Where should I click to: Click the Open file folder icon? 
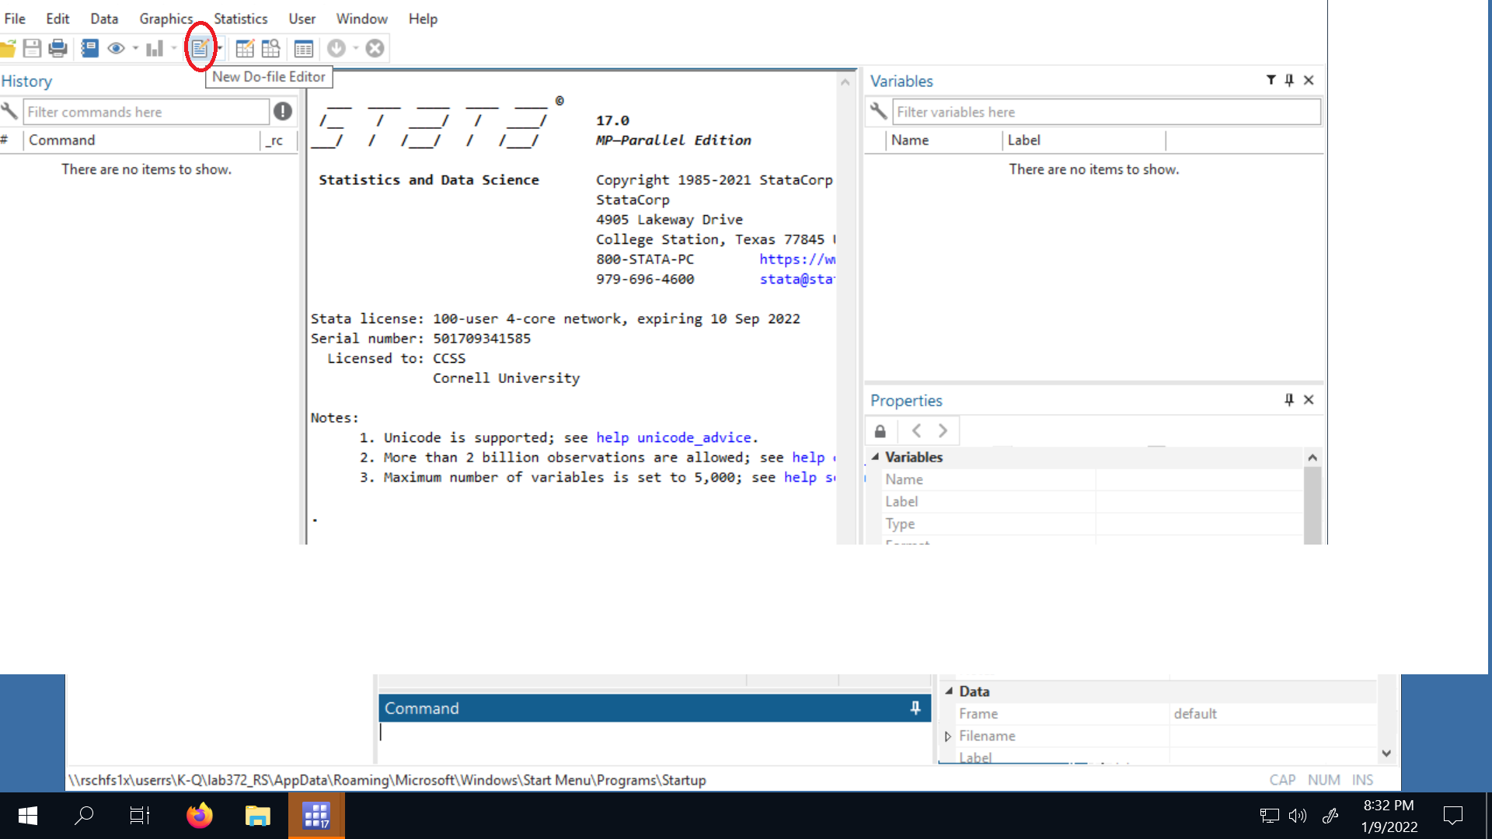[7, 49]
